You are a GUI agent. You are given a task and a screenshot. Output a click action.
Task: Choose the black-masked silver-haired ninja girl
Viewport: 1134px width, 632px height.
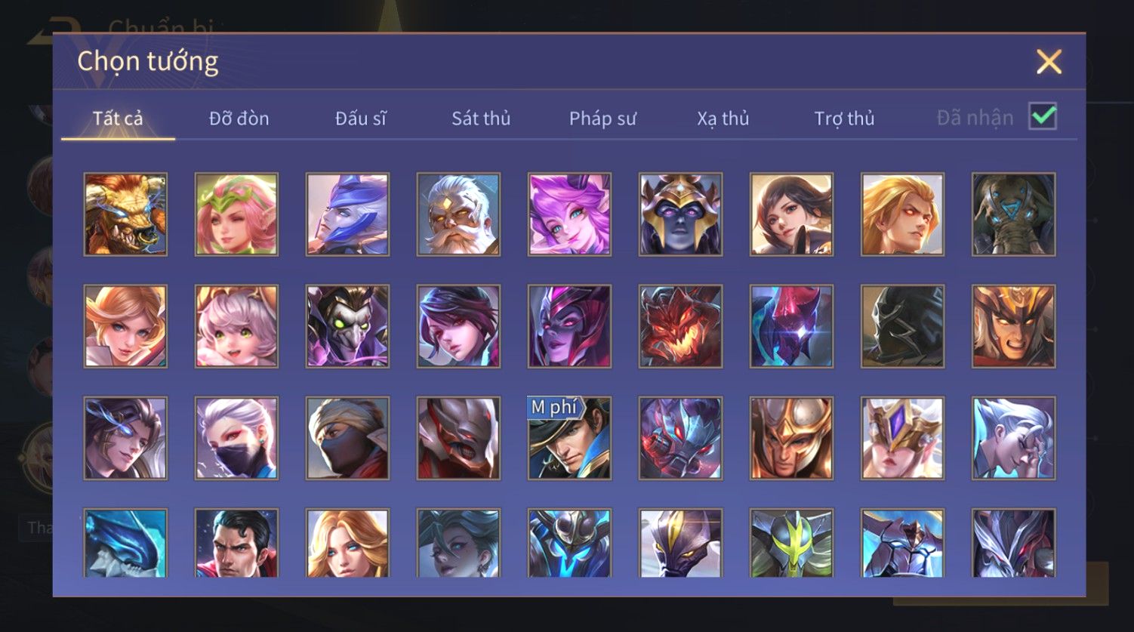236,439
